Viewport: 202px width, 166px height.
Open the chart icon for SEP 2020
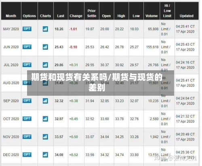point(45,101)
